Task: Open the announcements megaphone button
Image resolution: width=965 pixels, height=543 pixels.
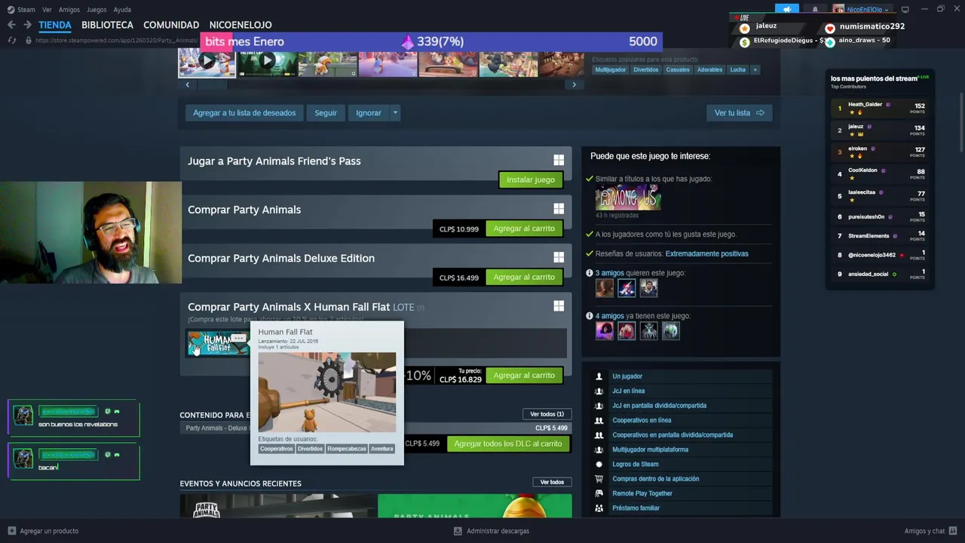Action: pyautogui.click(x=787, y=9)
